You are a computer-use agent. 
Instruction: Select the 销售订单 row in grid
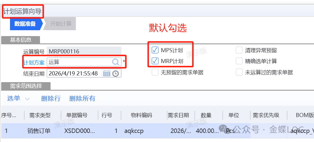(x=40, y=131)
